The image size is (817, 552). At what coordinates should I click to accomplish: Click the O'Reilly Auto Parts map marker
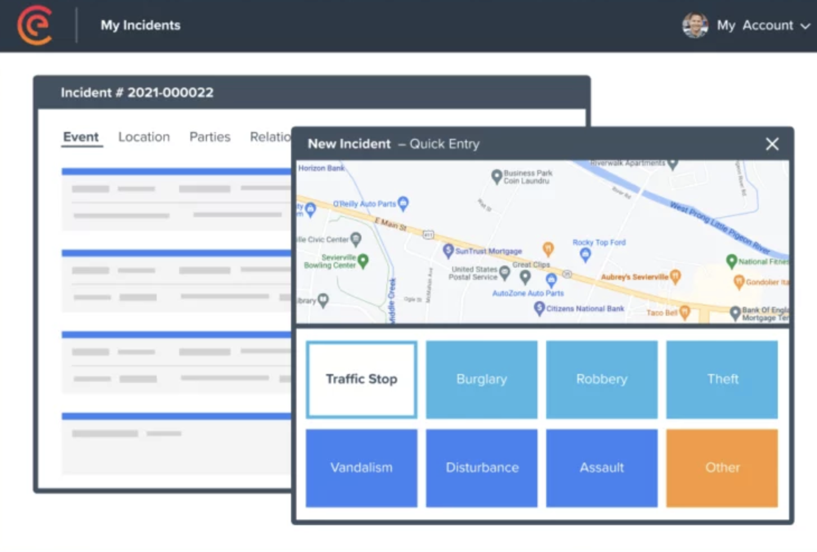[403, 203]
